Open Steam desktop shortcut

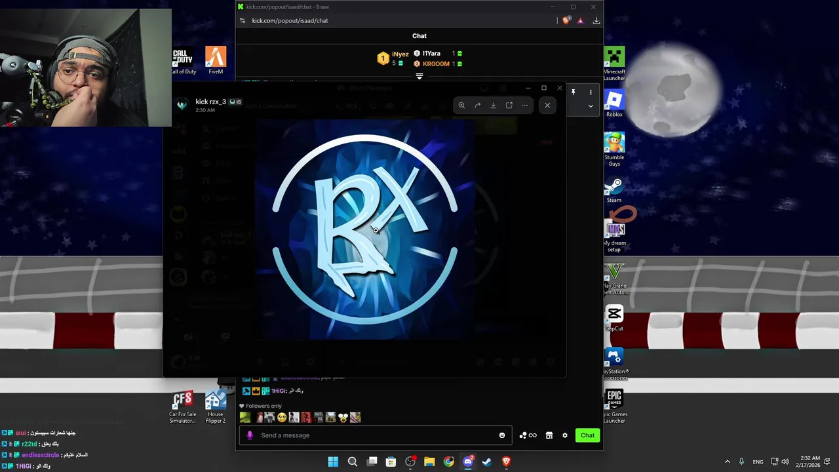614,190
